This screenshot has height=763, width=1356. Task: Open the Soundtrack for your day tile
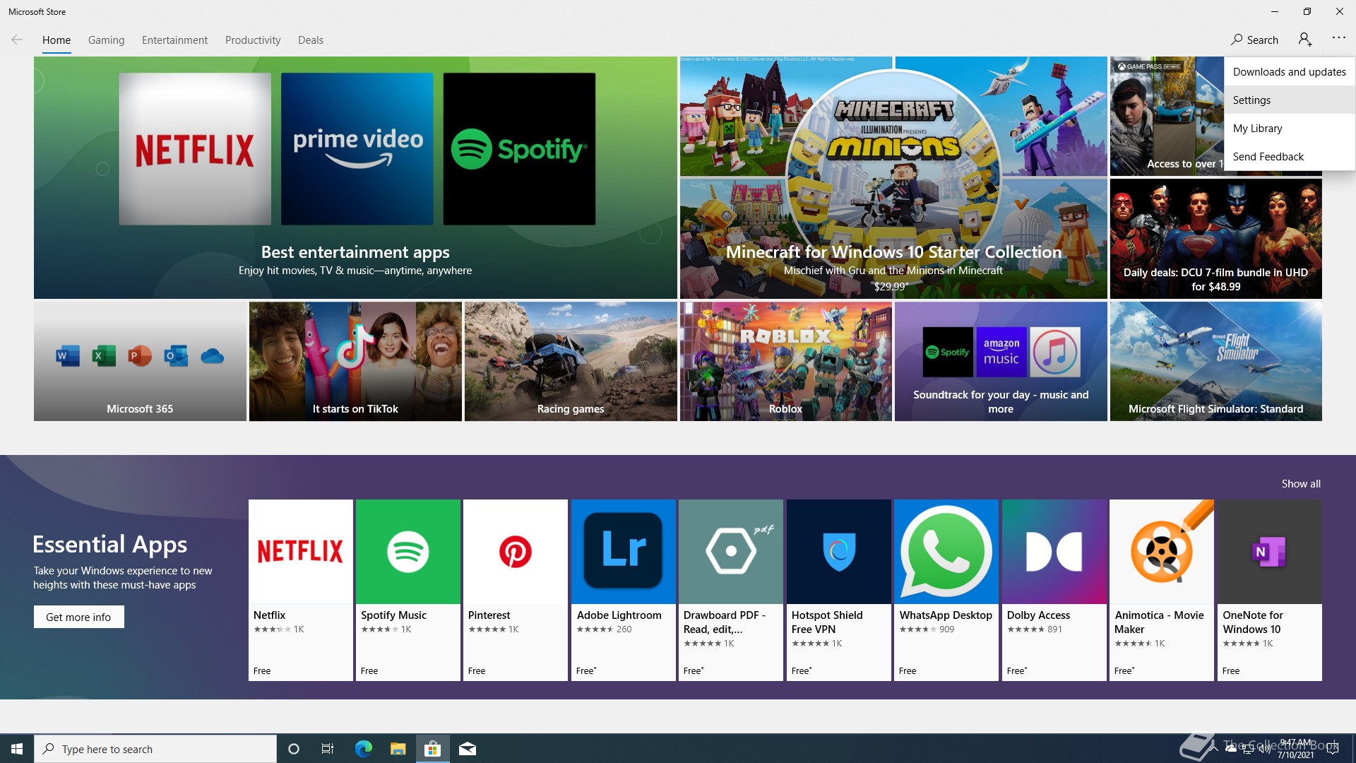pos(1001,362)
